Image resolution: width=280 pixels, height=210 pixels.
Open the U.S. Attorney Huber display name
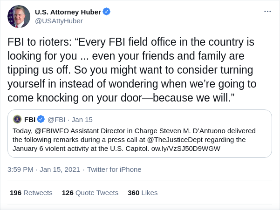pyautogui.click(x=68, y=11)
